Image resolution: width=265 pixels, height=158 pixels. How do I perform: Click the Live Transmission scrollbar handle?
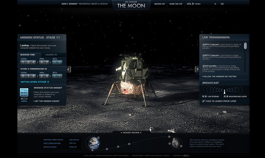[x=245, y=46]
